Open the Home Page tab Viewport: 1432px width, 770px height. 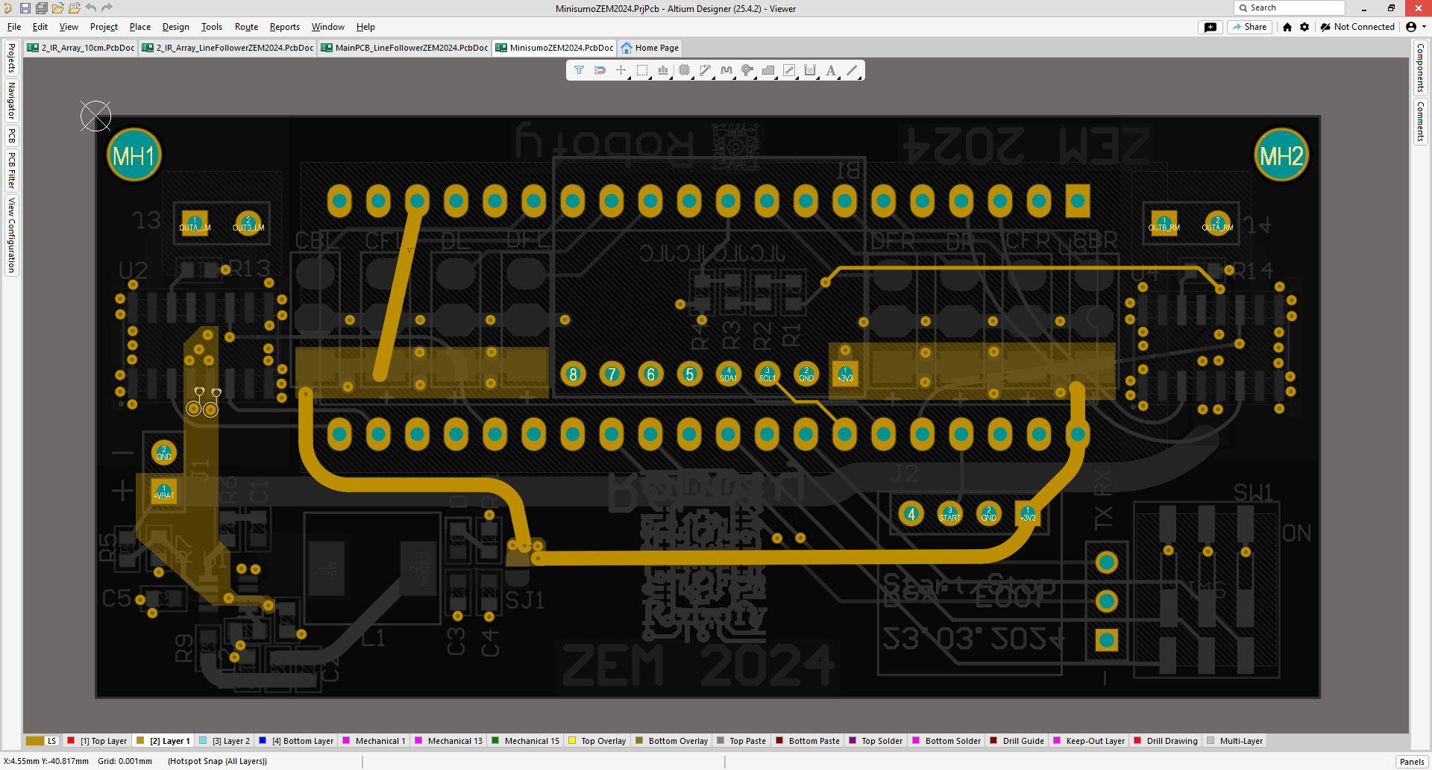650,48
